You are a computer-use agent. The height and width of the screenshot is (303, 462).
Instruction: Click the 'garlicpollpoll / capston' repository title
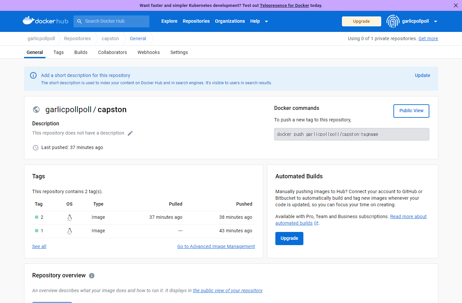coord(86,110)
